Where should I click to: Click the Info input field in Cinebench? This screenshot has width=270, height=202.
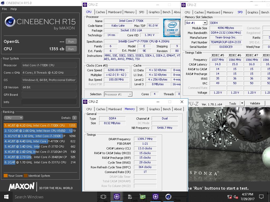(49, 102)
